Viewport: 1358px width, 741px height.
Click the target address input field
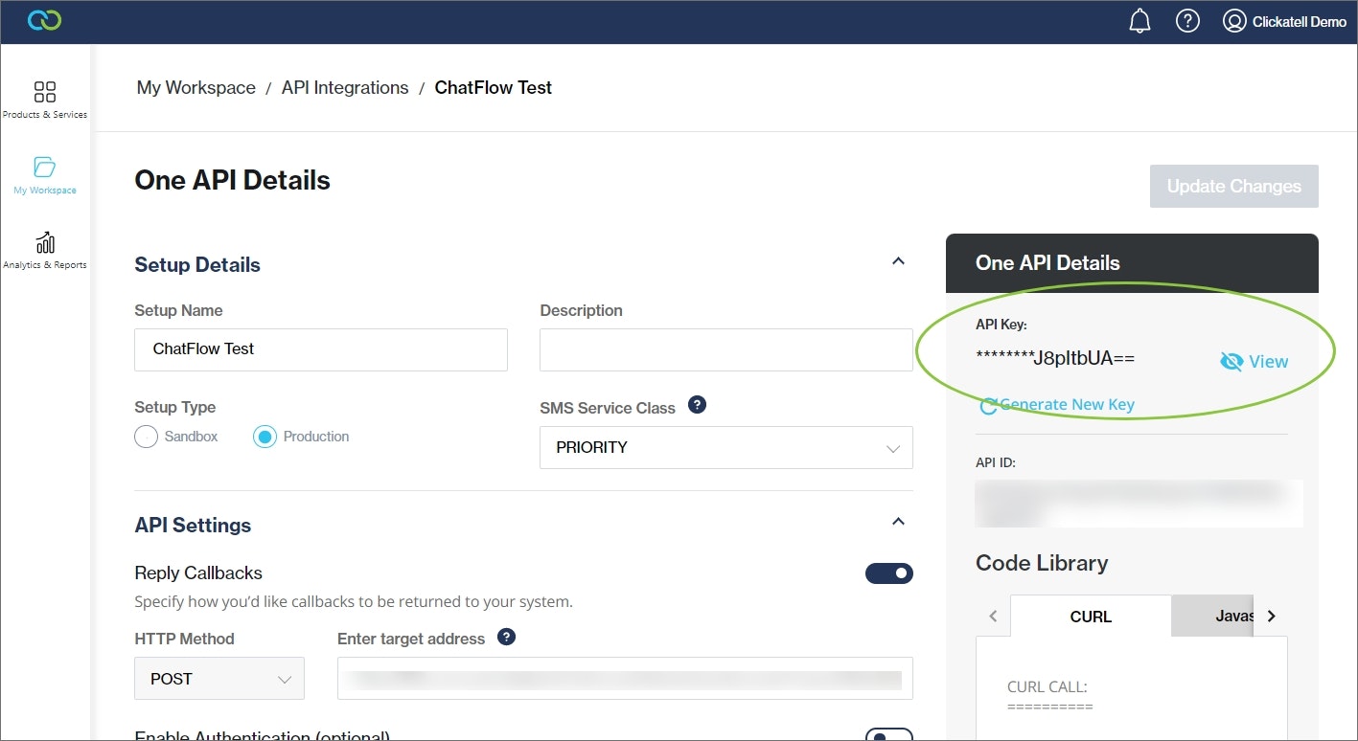tap(625, 679)
